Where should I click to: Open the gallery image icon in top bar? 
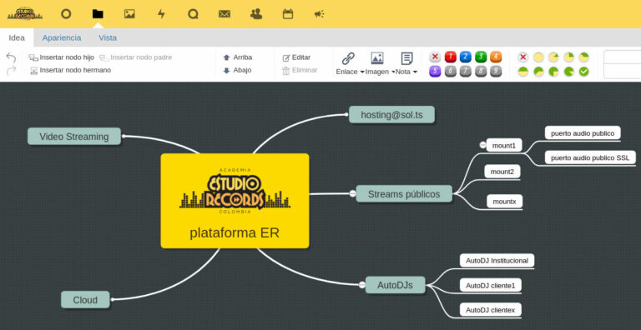129,14
